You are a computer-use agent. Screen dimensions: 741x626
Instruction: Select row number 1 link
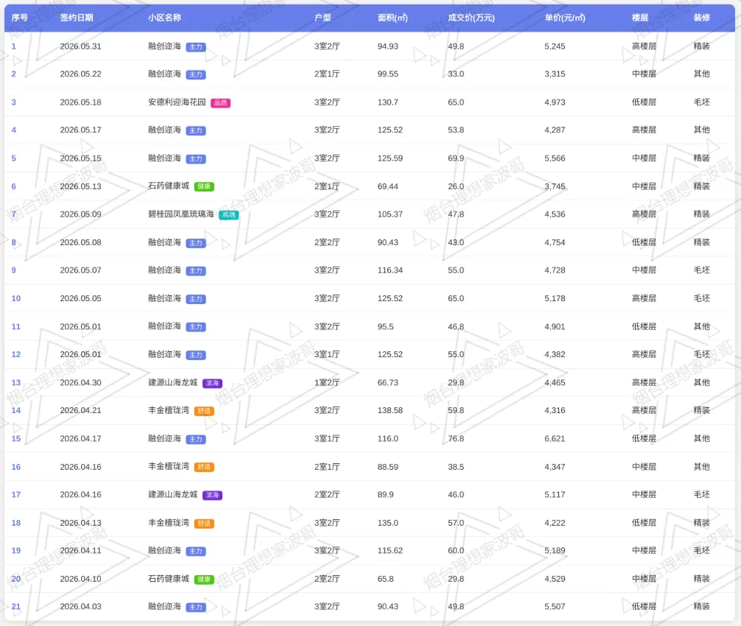point(14,46)
